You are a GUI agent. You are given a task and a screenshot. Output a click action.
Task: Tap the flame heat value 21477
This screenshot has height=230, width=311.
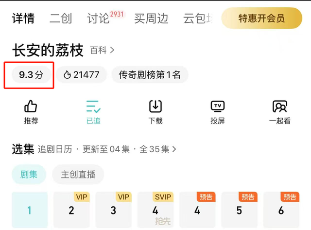point(81,75)
